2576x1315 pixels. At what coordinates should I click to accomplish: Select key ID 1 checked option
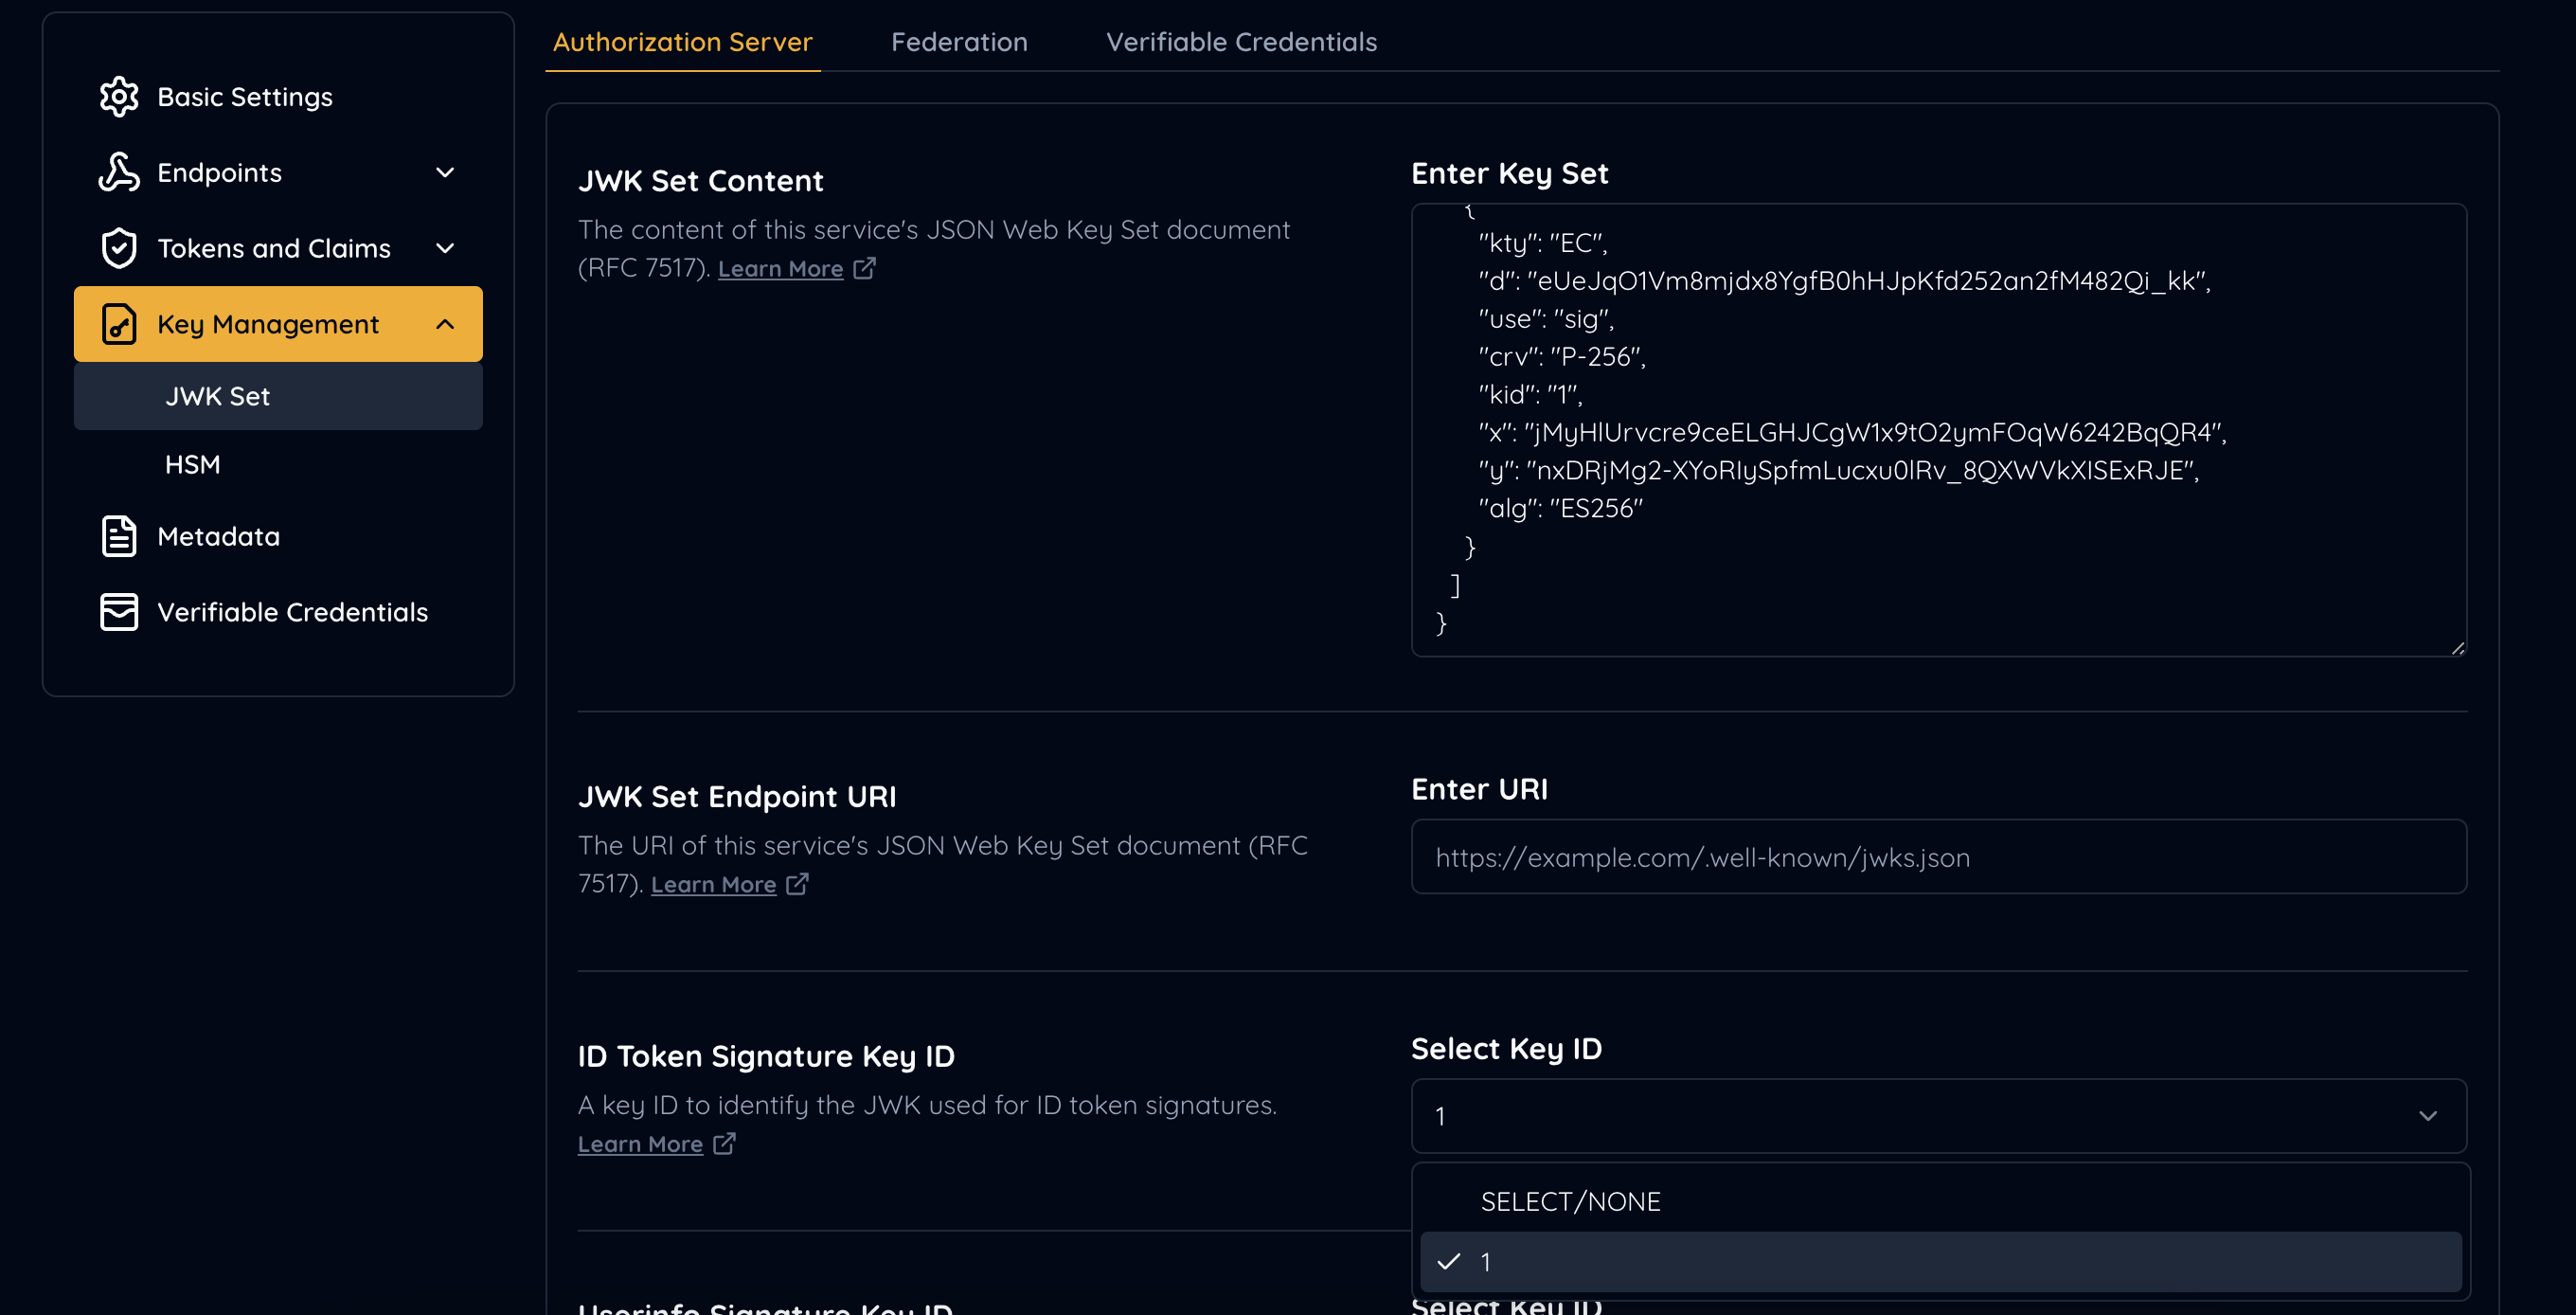tap(1938, 1262)
